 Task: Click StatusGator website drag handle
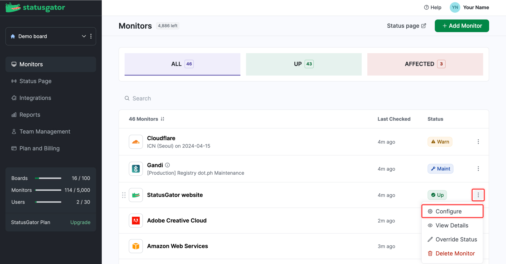[124, 195]
